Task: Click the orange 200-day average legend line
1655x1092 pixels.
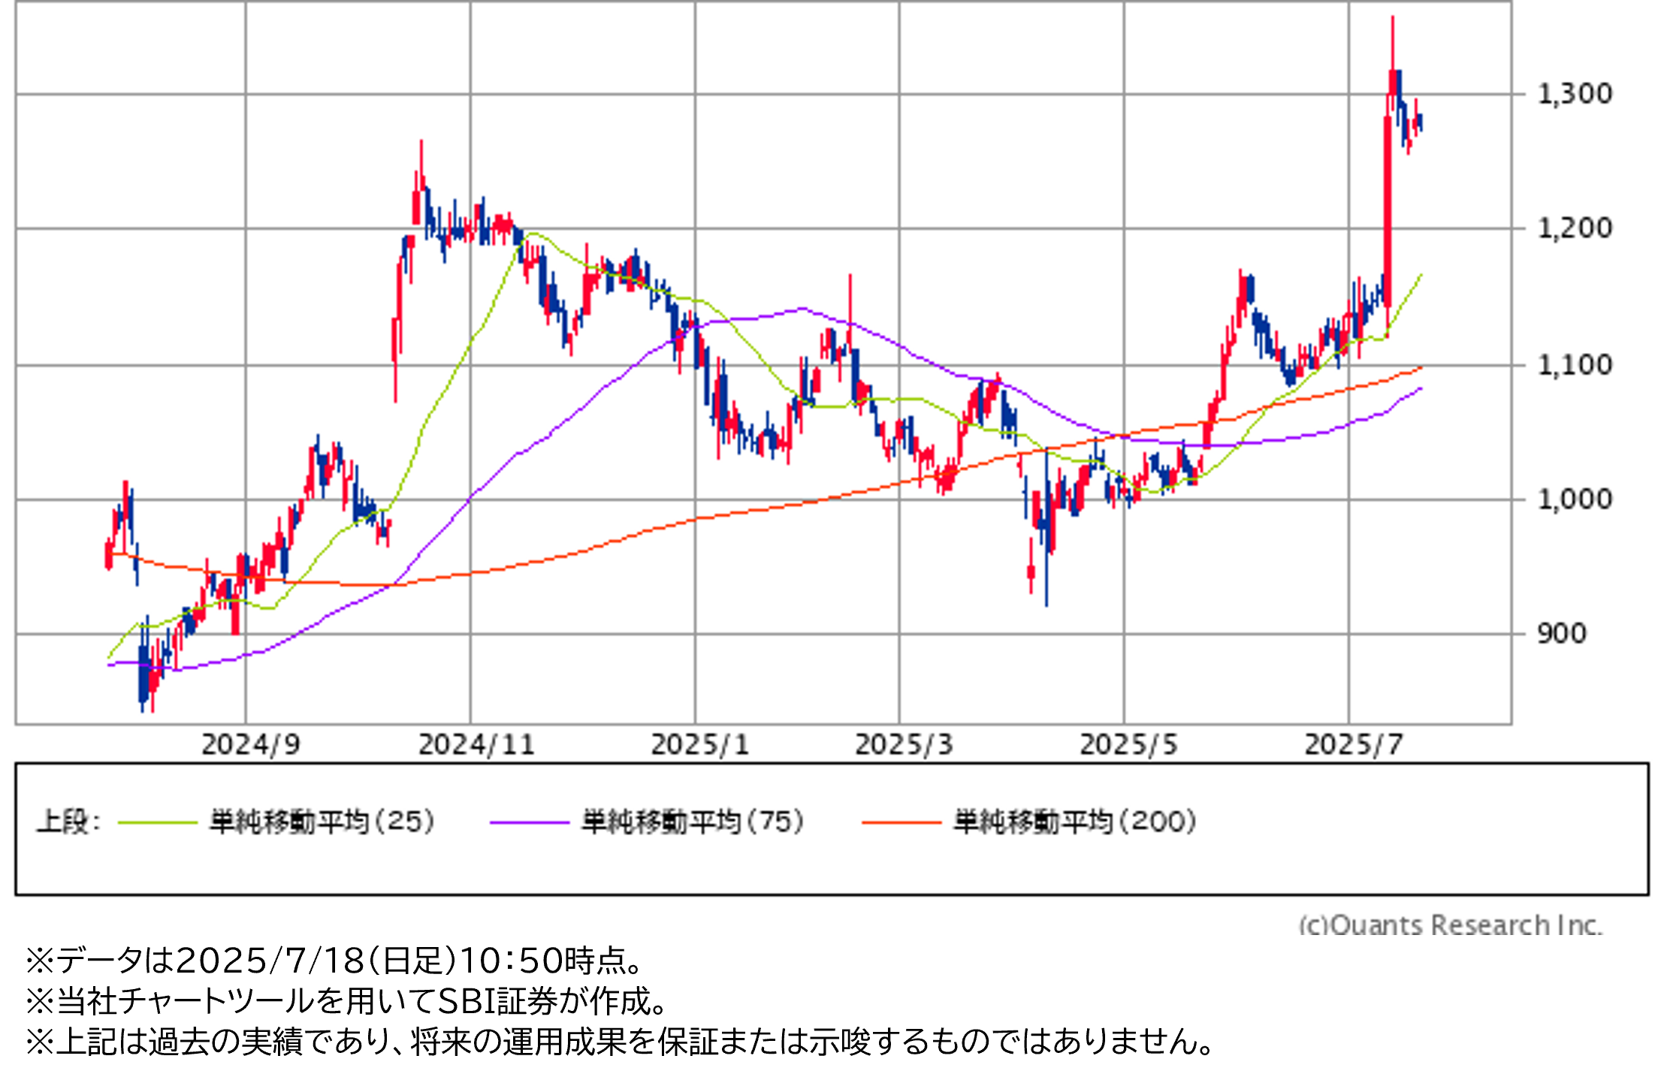Action: 901,823
